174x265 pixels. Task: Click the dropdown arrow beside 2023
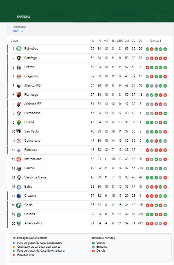pyautogui.click(x=22, y=31)
